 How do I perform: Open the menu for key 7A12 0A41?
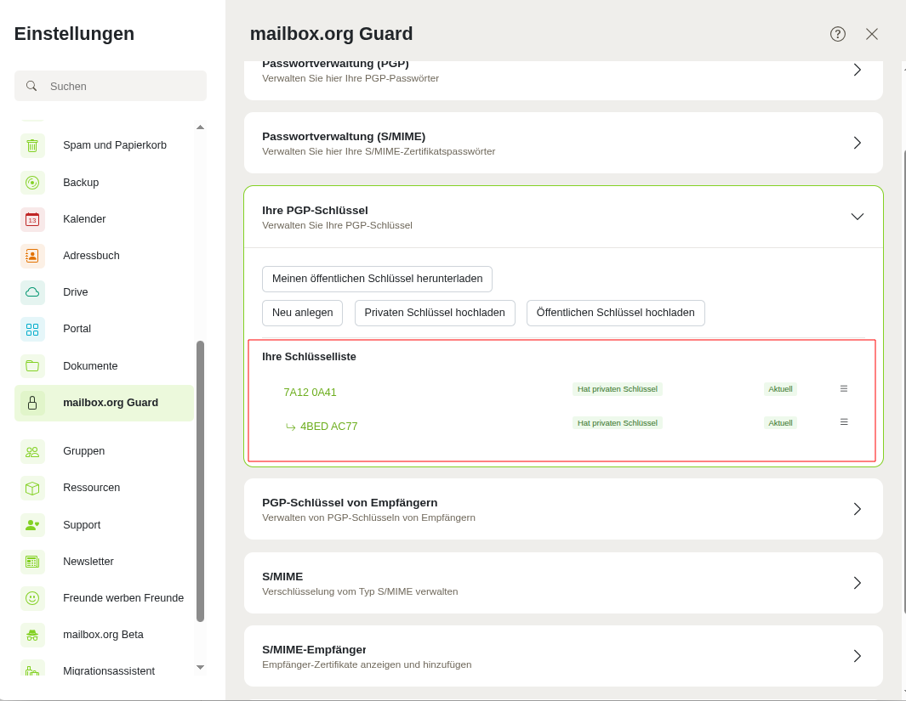coord(844,389)
